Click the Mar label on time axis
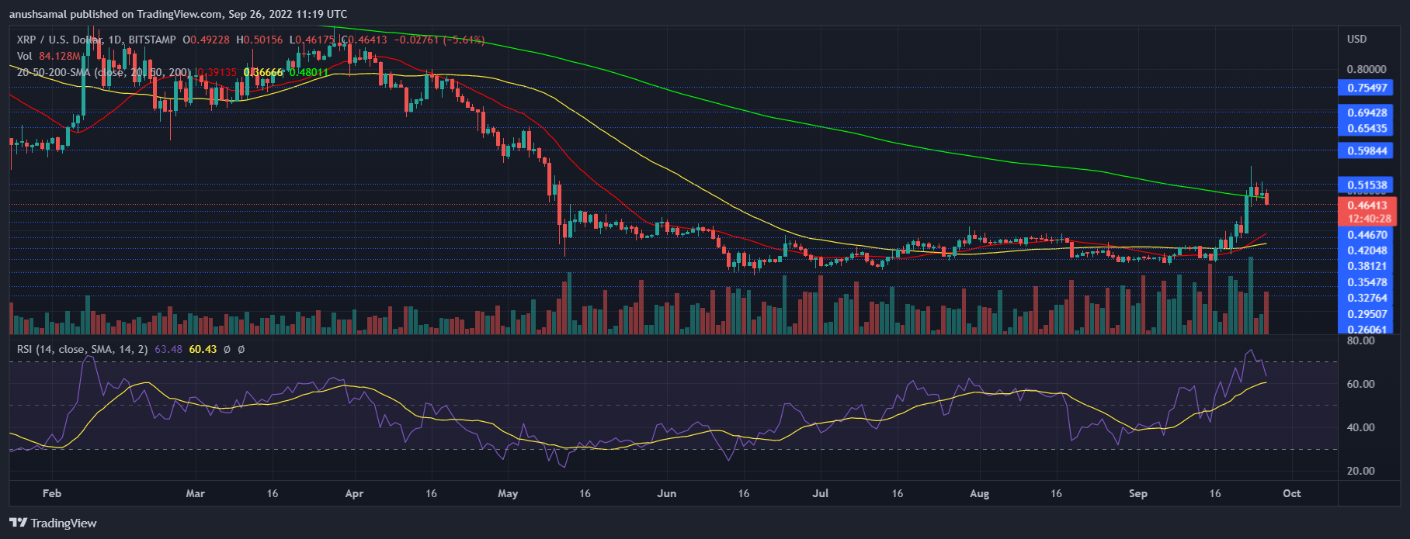This screenshot has width=1410, height=539. point(195,493)
